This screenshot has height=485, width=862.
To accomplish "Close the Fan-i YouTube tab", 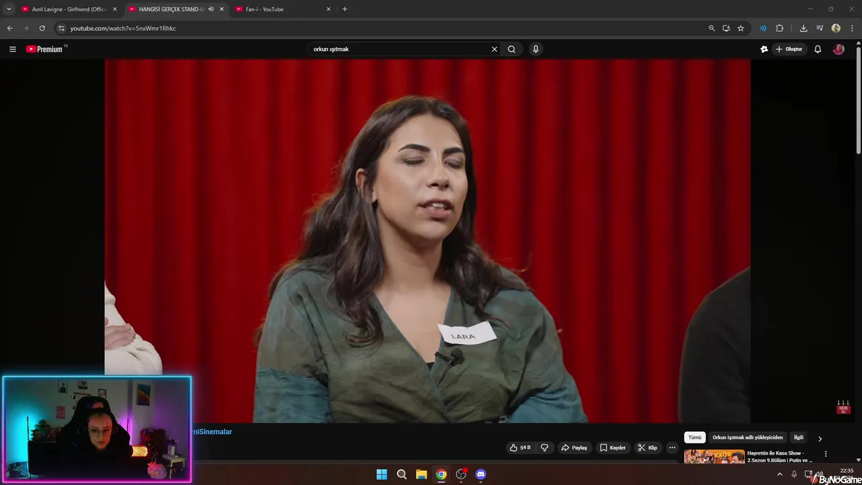I will tap(328, 9).
